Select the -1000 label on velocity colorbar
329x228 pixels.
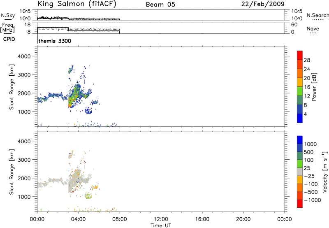pyautogui.click(x=312, y=200)
